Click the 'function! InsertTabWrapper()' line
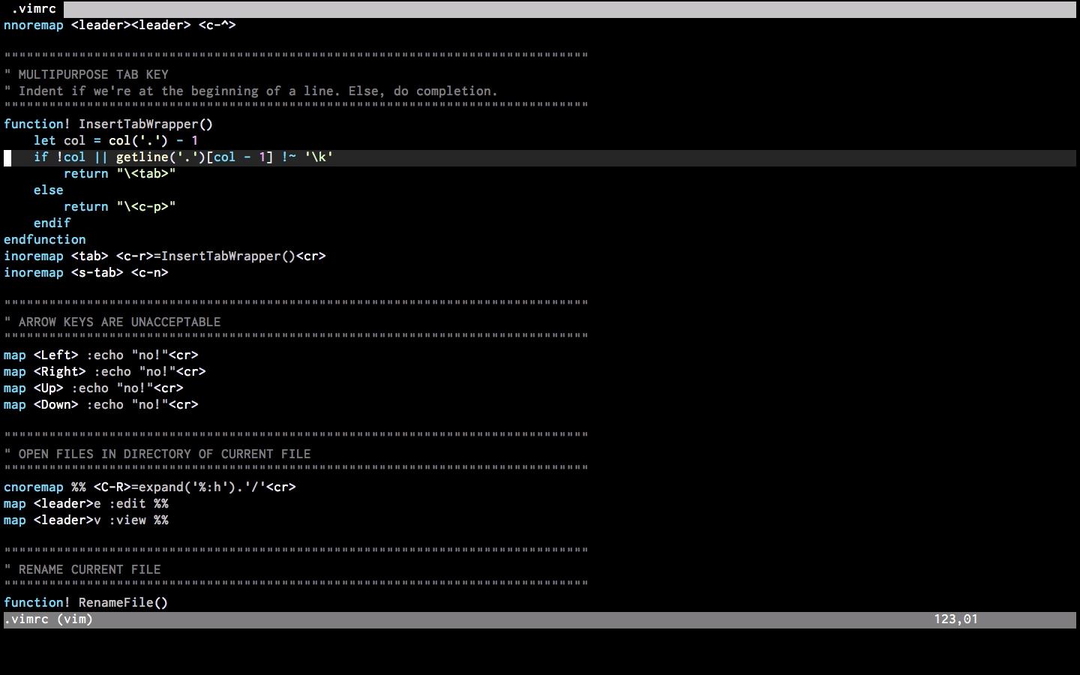 (109, 124)
